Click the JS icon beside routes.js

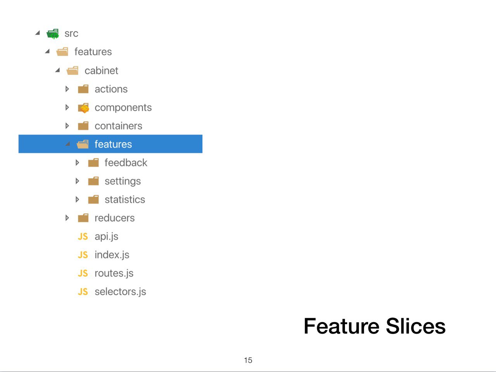point(83,273)
